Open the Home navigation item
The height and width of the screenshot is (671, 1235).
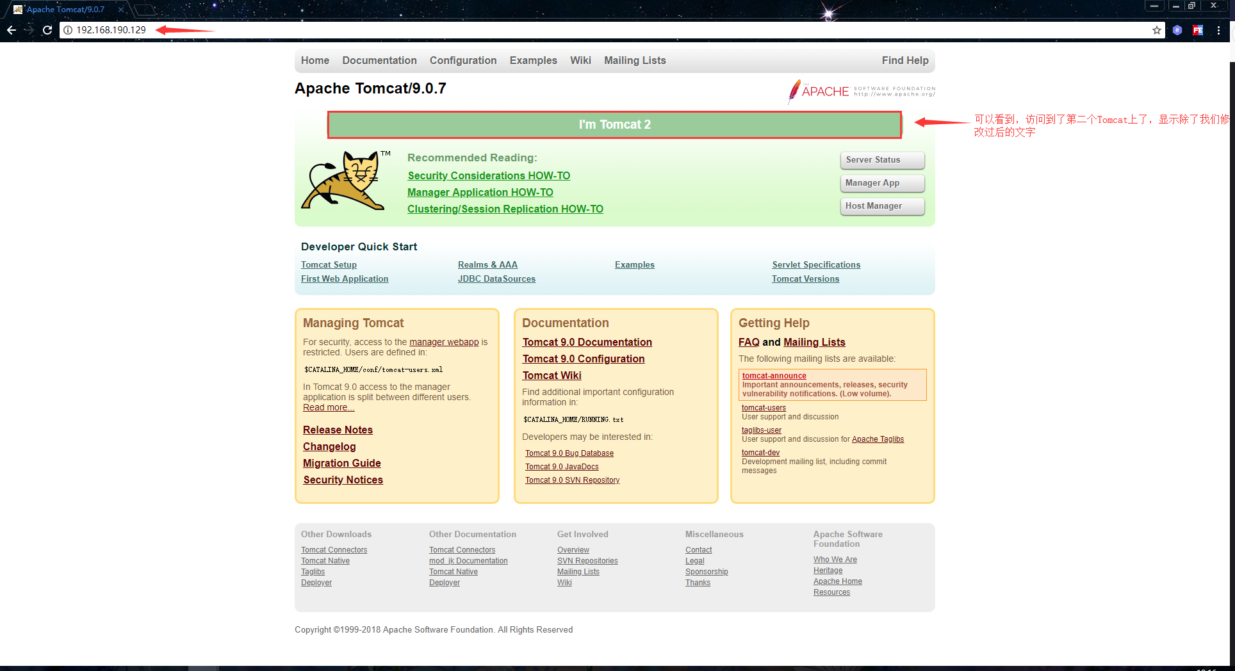[x=315, y=61]
